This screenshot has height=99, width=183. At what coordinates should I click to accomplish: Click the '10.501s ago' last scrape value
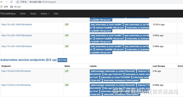pyautogui.click(x=159, y=25)
